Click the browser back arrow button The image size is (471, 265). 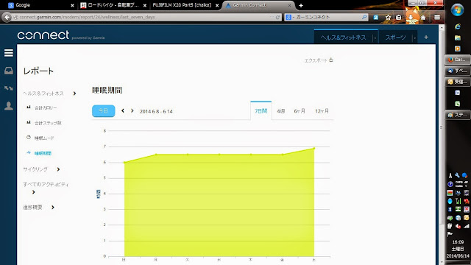[7, 17]
